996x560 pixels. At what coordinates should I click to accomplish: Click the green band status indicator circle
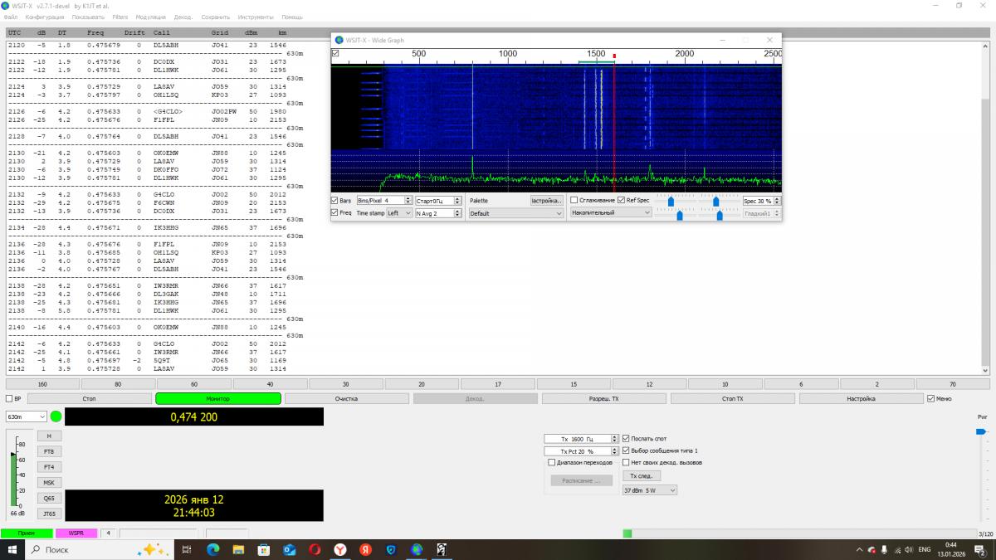(56, 416)
